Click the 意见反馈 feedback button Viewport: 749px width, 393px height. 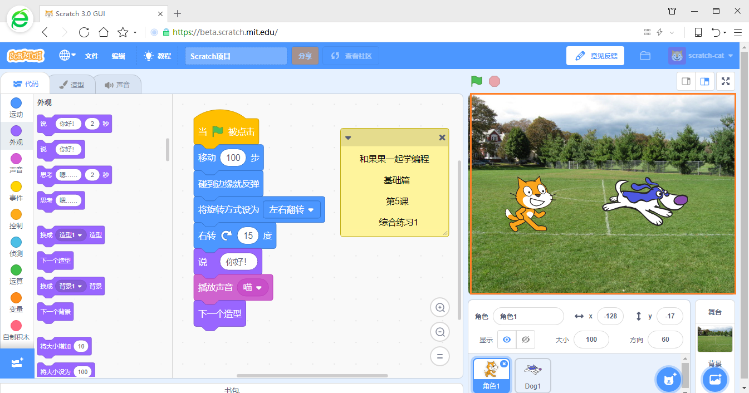(x=595, y=56)
